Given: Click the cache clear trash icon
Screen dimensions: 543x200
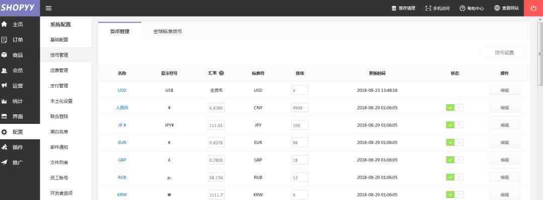Looking at the screenshot, I should click(394, 9).
